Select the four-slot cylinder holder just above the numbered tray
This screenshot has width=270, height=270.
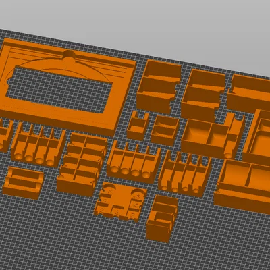click(x=133, y=162)
